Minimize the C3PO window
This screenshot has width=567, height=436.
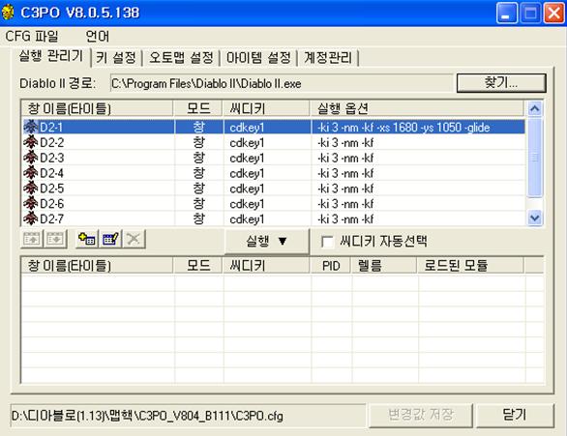click(x=506, y=13)
